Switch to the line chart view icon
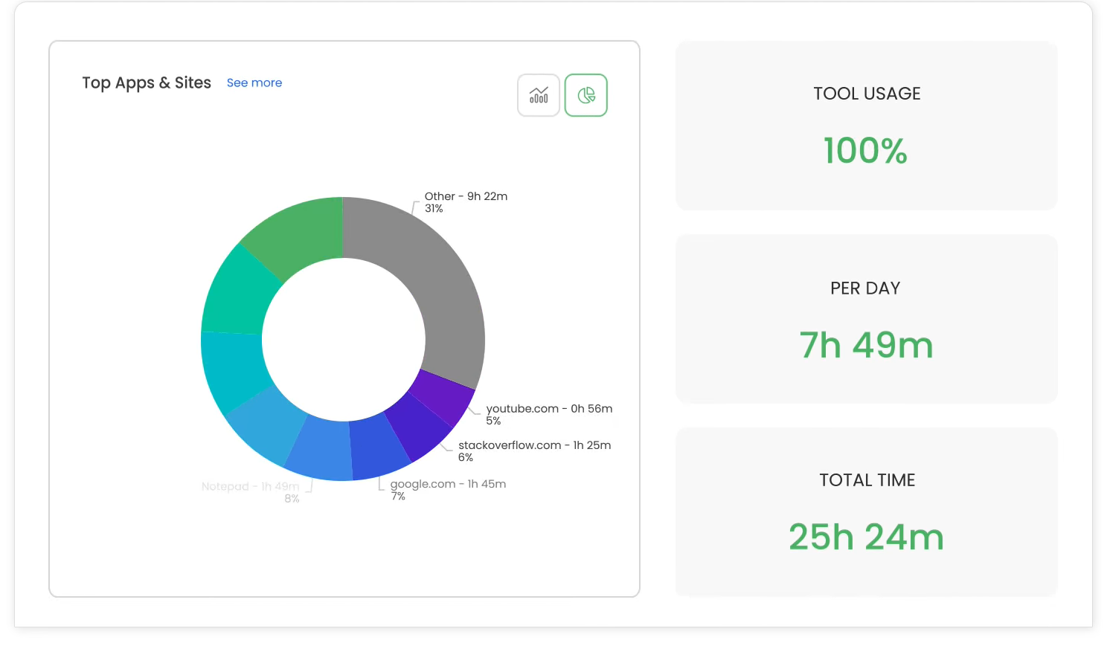Screen dimensions: 1107x646 [539, 95]
